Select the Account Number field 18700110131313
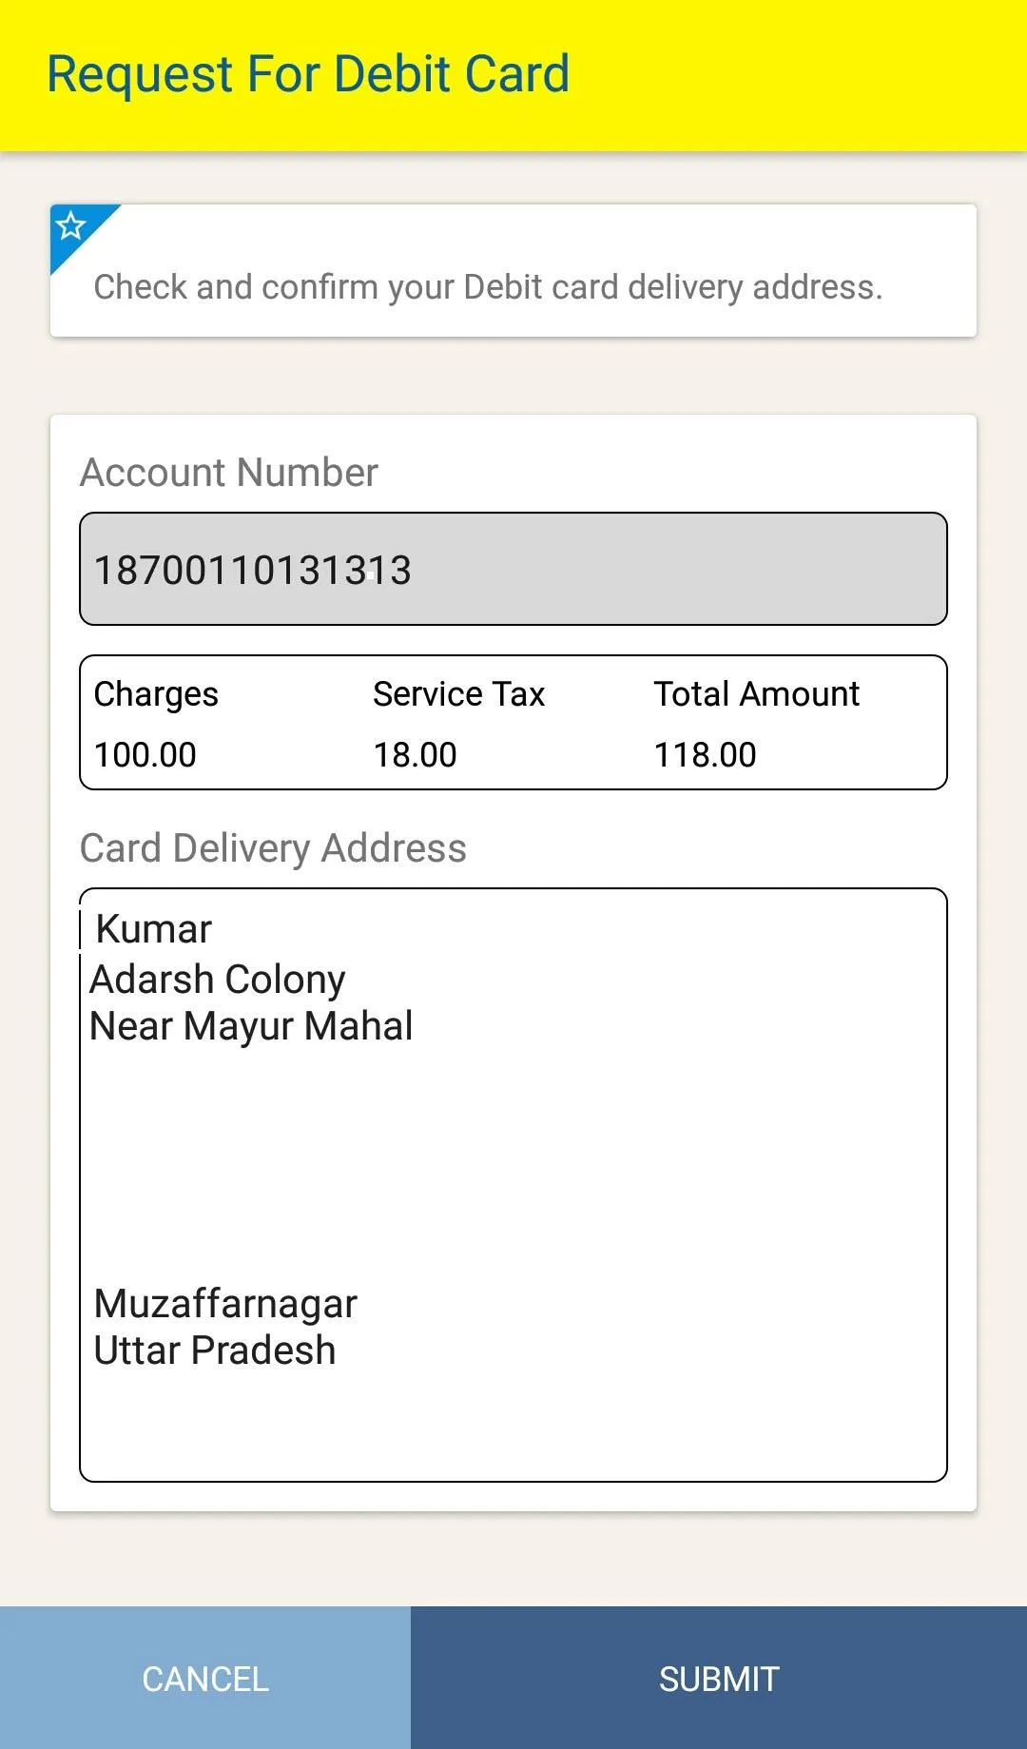This screenshot has height=1749, width=1027. 513,569
